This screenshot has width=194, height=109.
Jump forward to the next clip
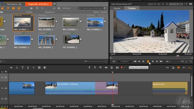(x=157, y=61)
